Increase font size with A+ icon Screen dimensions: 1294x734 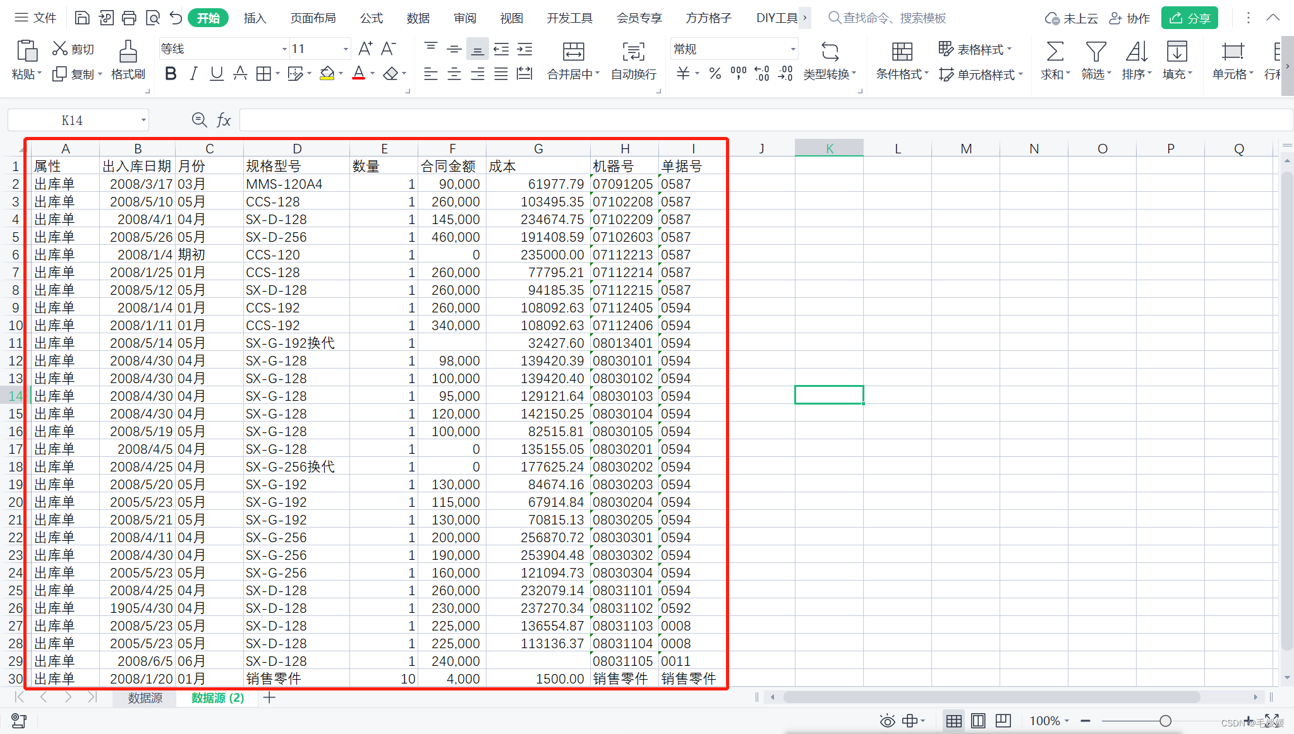[365, 49]
